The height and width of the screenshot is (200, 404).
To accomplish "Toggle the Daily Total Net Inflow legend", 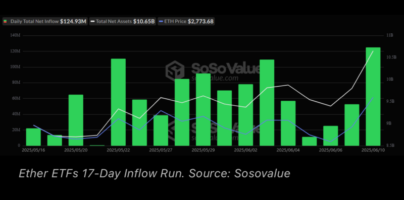I will point(45,21).
